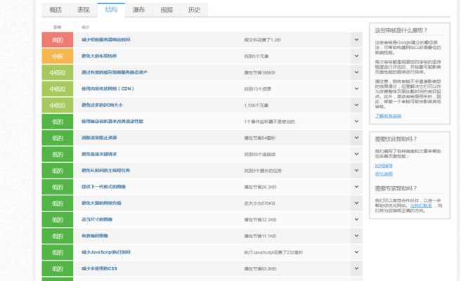Open the 历史 tab
The width and height of the screenshot is (461, 281).
194,10
